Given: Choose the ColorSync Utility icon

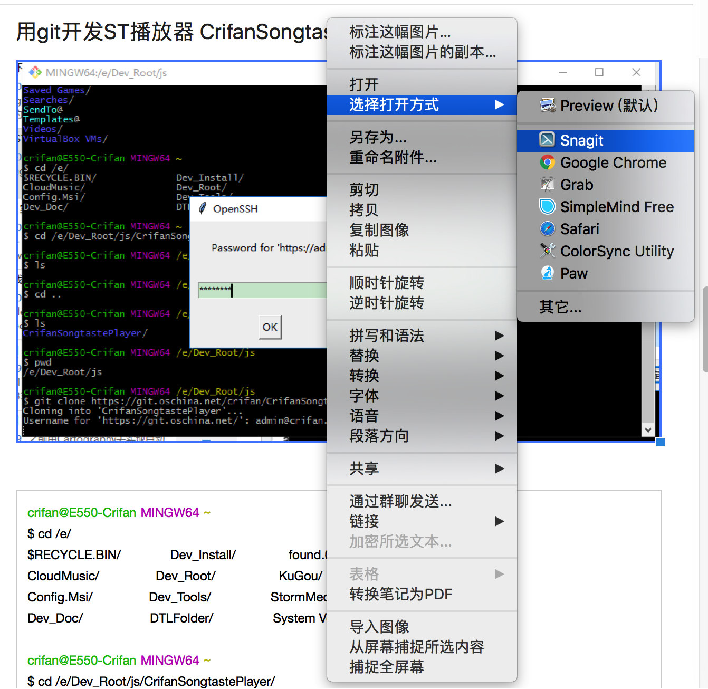Looking at the screenshot, I should click(548, 251).
